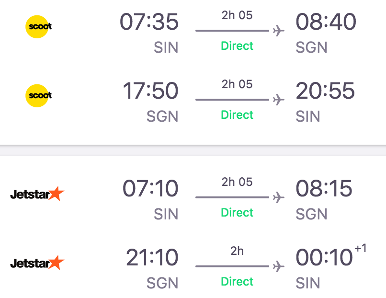Click the airplane icon on the Jetstar 2h flight
The width and height of the screenshot is (386, 298).
278,266
